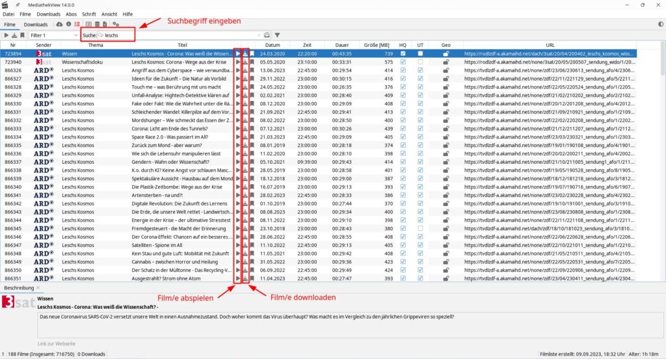666x359 pixels.
Task: Click the Größe [MB] column header
Action: click(x=378, y=45)
